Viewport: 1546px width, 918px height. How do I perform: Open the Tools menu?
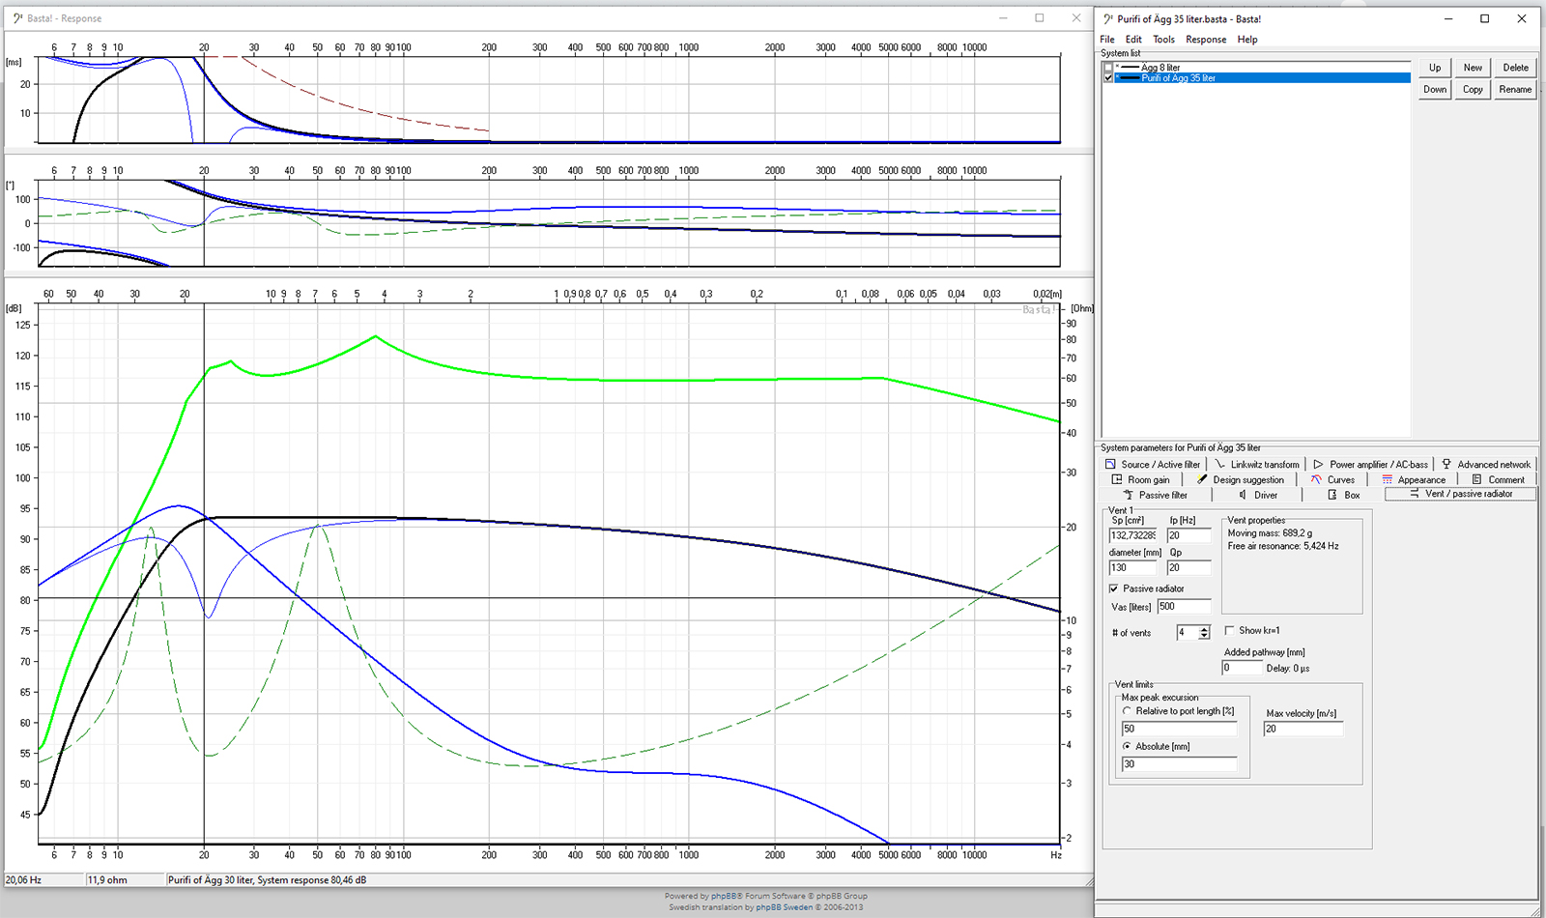point(1163,40)
